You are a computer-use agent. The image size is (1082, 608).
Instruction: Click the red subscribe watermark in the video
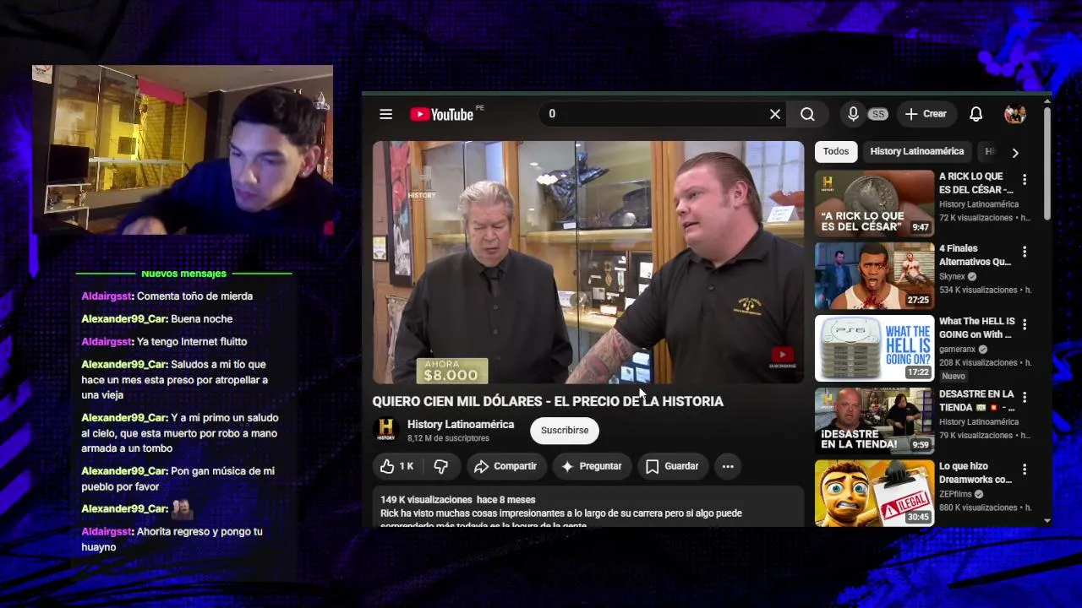(x=783, y=358)
